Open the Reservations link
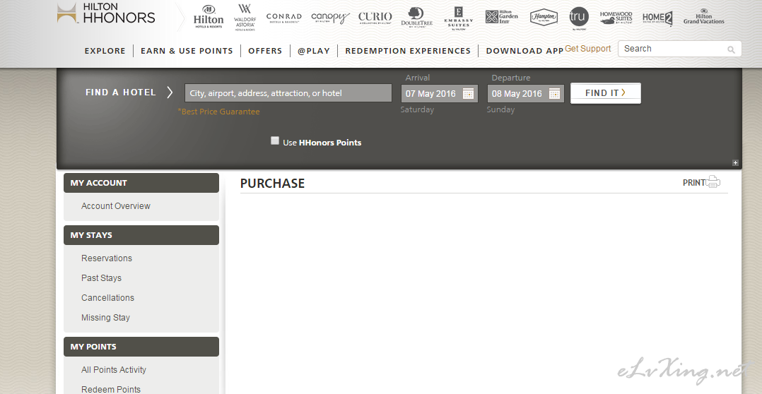 click(x=107, y=258)
